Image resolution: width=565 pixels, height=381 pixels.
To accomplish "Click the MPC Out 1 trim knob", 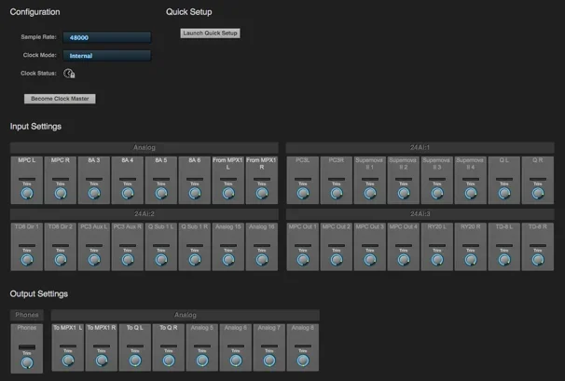I will (303, 260).
